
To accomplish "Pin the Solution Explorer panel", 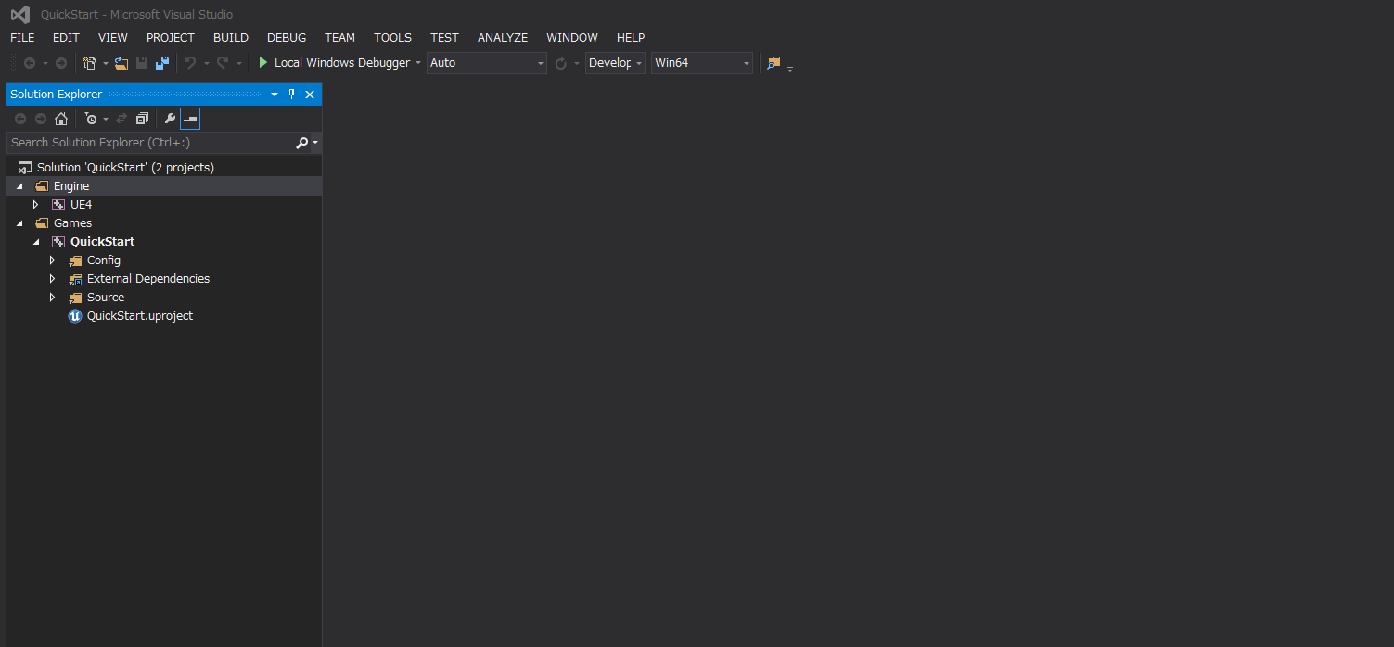I will (291, 95).
